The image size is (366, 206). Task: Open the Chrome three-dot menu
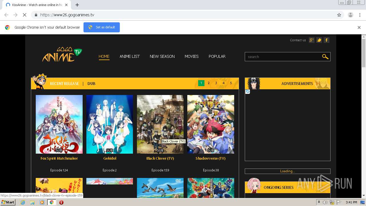(x=360, y=15)
